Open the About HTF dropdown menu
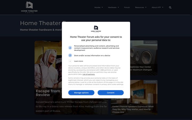Image resolution: width=192 pixels, height=120 pixels. [x=157, y=7]
